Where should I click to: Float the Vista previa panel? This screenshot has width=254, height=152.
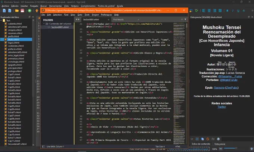tap(249, 17)
